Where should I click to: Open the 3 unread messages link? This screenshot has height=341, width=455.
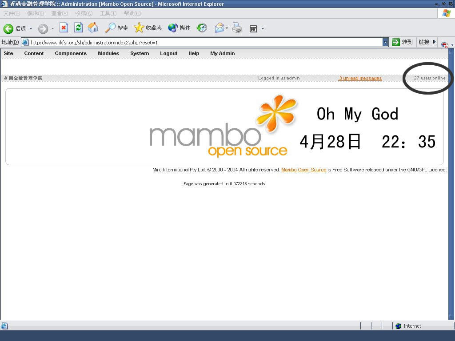pyautogui.click(x=360, y=78)
